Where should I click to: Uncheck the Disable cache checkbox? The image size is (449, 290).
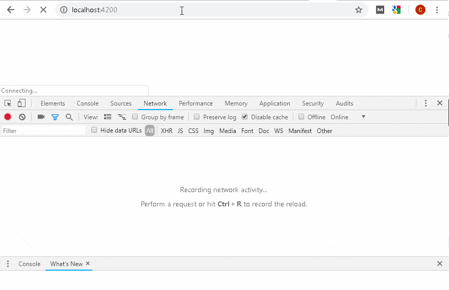coord(245,117)
